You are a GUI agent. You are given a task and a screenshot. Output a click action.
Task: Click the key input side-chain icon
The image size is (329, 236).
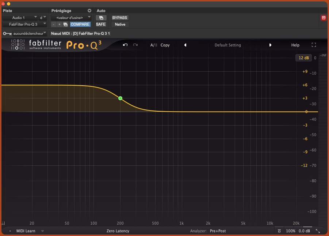pyautogui.click(x=7, y=33)
